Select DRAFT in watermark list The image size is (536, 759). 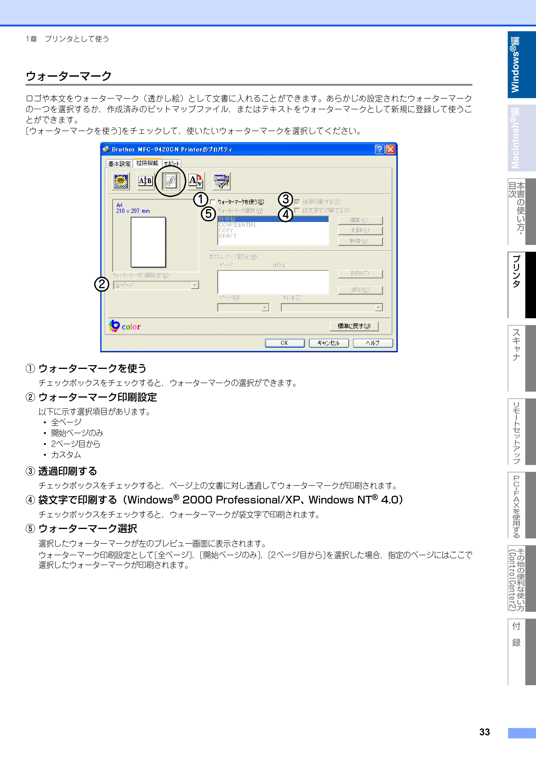[x=273, y=236]
